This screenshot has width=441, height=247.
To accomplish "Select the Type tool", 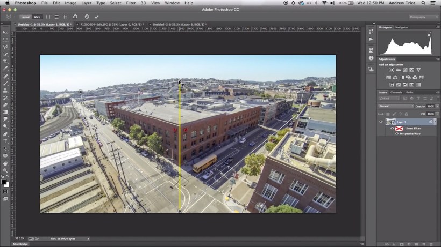I will (x=5, y=141).
